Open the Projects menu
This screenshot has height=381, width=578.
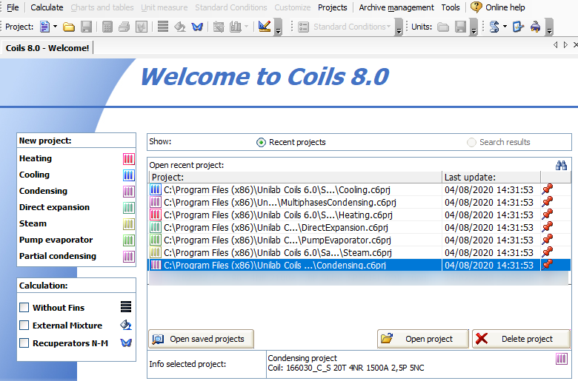(333, 7)
